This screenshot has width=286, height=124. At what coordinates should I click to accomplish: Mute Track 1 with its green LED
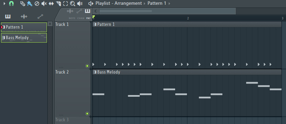click(x=87, y=66)
